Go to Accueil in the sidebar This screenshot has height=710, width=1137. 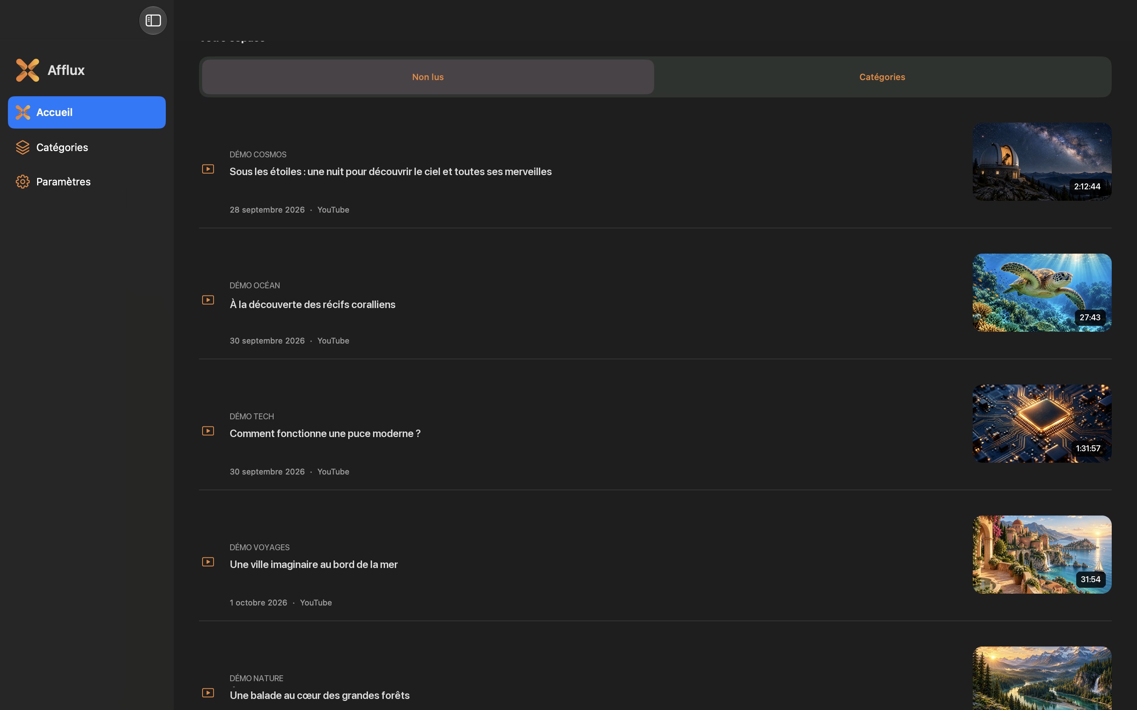(87, 112)
